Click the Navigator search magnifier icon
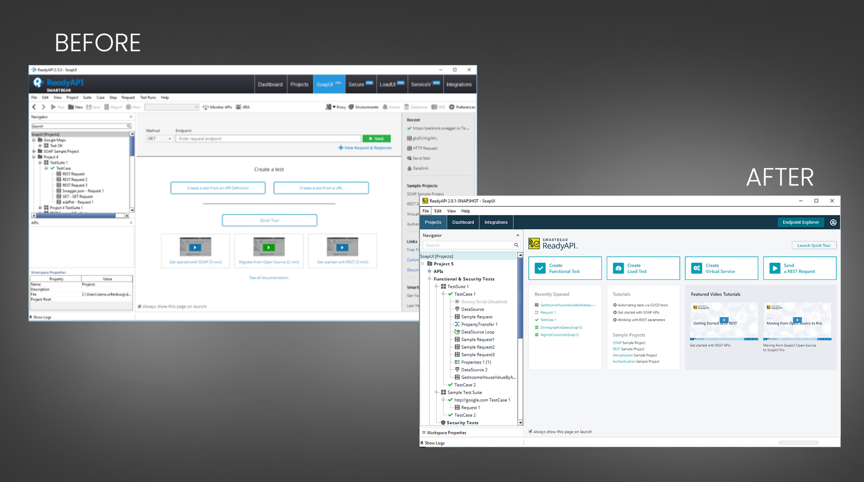Viewport: 864px width, 482px height. [516, 245]
